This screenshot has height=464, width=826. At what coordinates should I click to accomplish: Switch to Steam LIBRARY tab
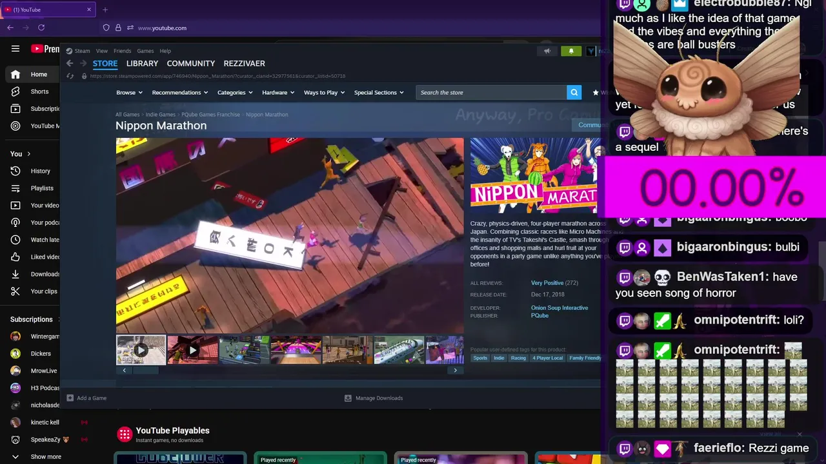coord(142,63)
